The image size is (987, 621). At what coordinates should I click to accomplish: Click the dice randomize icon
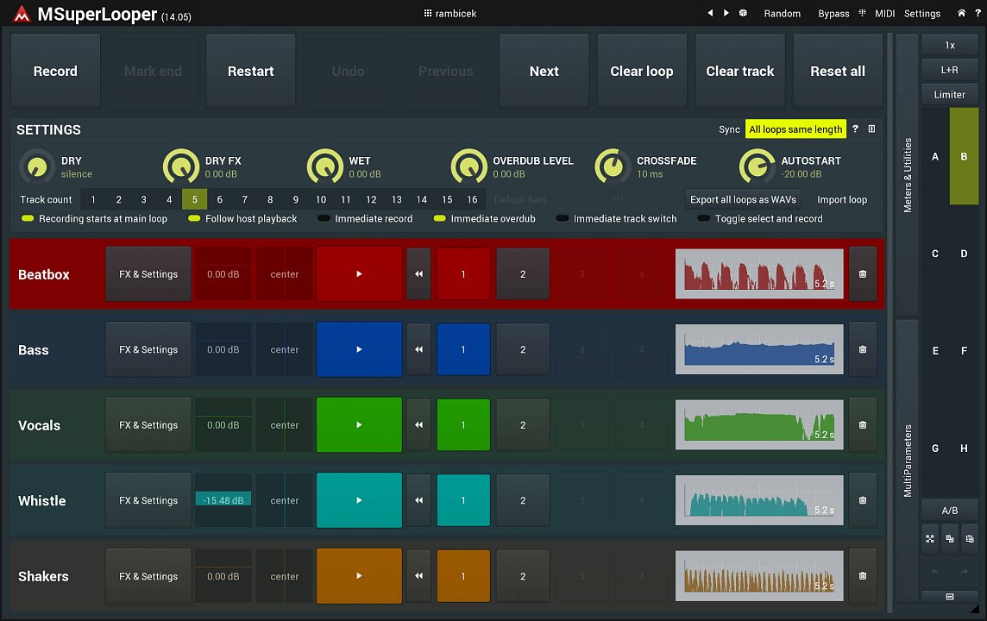(743, 13)
